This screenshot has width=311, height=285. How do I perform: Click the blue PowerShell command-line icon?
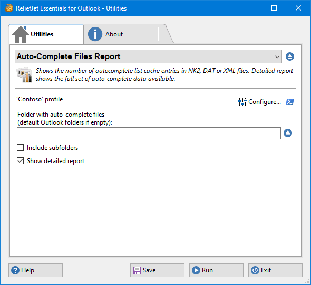coord(289,102)
